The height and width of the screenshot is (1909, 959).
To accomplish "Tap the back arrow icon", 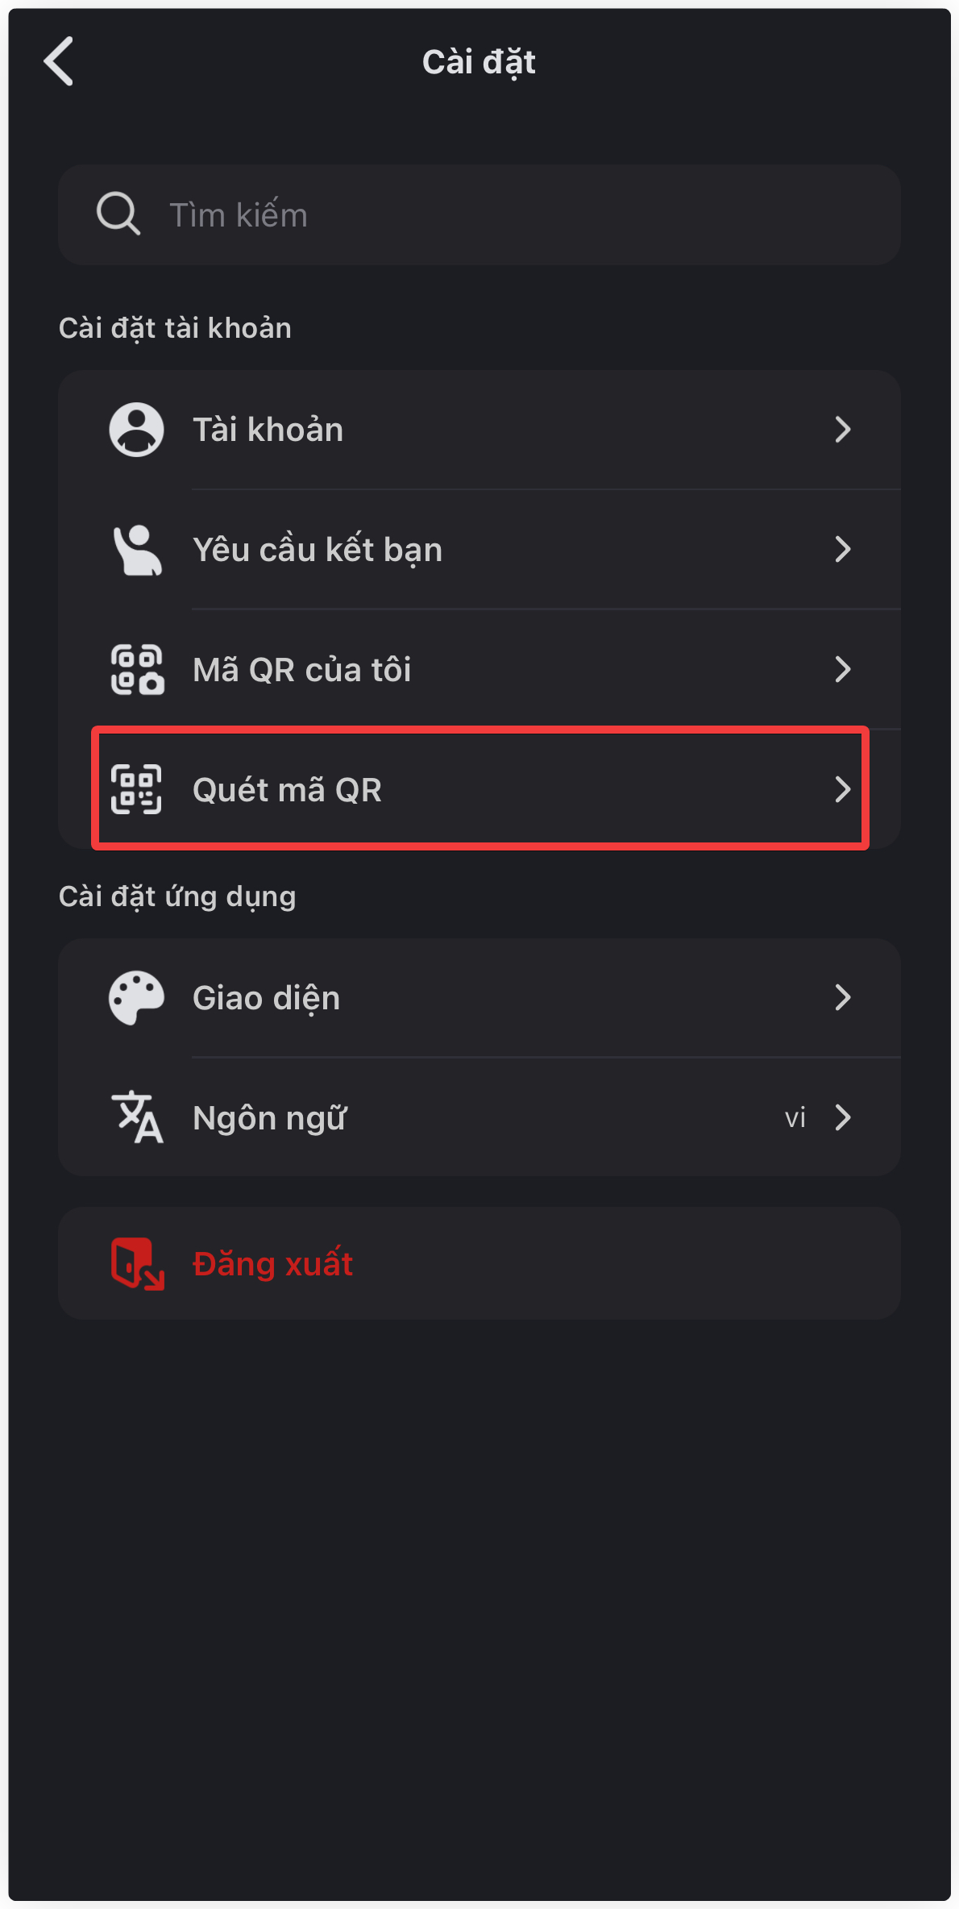I will click(59, 61).
